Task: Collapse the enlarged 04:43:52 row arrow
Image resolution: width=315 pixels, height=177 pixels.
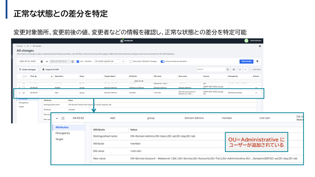Action: tap(57, 118)
